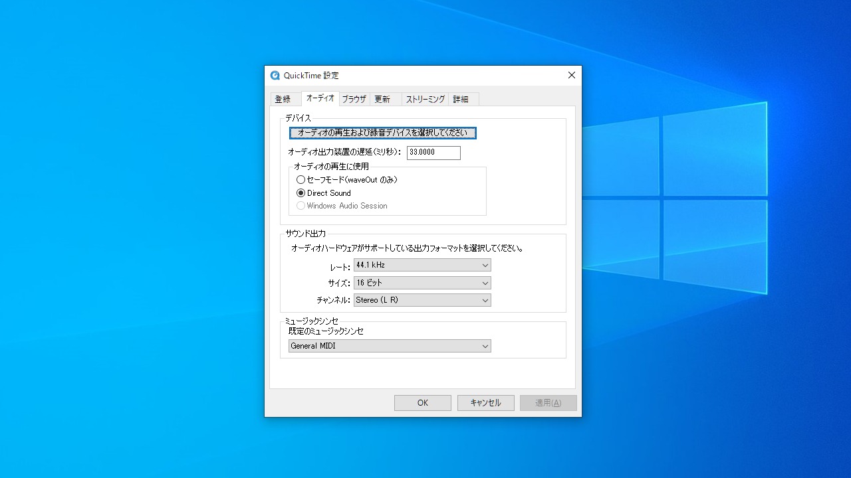Click the QuickTime logo in title bar
Screen dimensions: 851x478
click(275, 75)
